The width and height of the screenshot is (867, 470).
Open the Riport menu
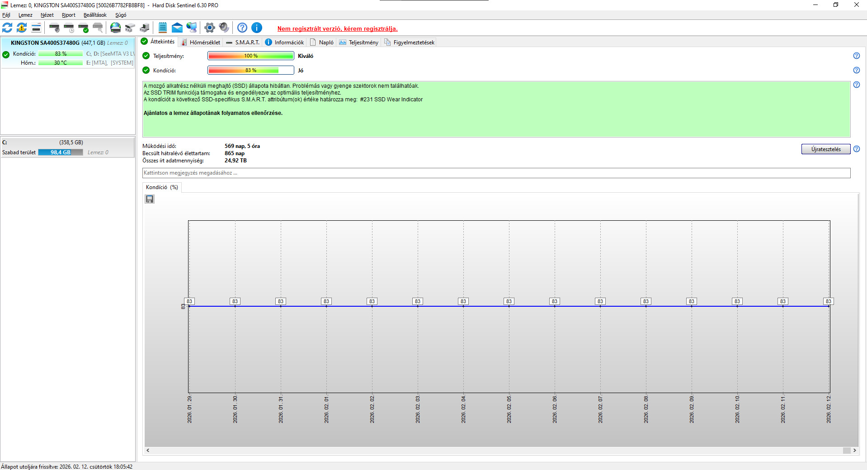(69, 15)
